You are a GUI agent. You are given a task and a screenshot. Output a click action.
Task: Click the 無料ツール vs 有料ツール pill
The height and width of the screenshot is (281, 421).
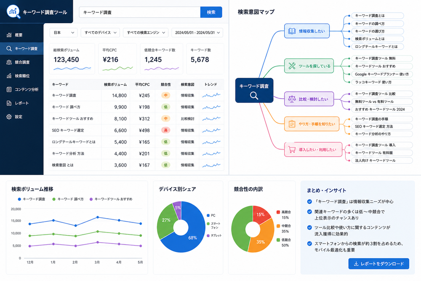(x=382, y=102)
